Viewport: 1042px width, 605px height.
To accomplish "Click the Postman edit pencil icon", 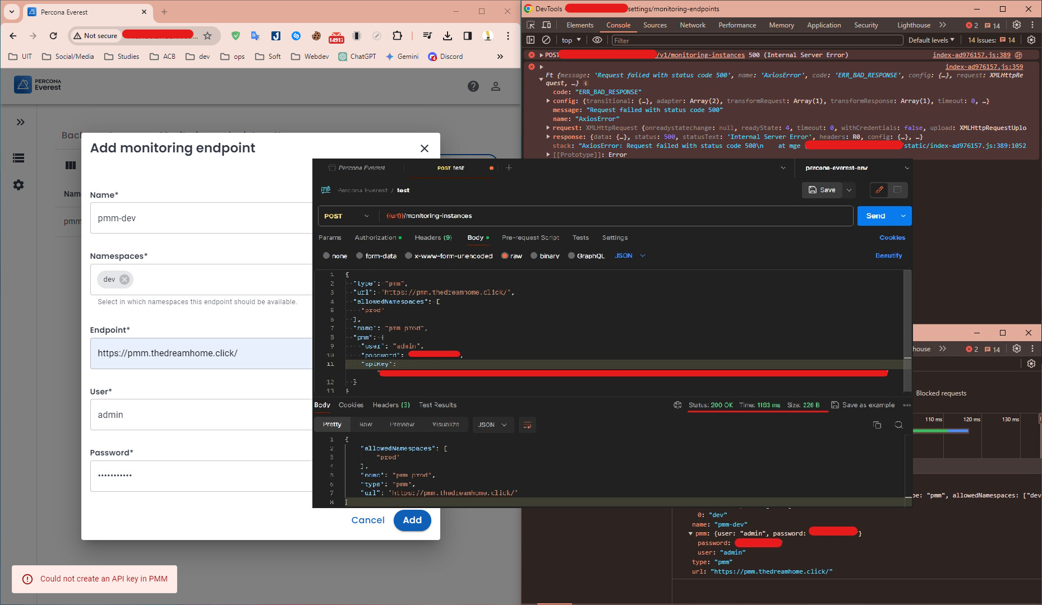I will [x=879, y=190].
